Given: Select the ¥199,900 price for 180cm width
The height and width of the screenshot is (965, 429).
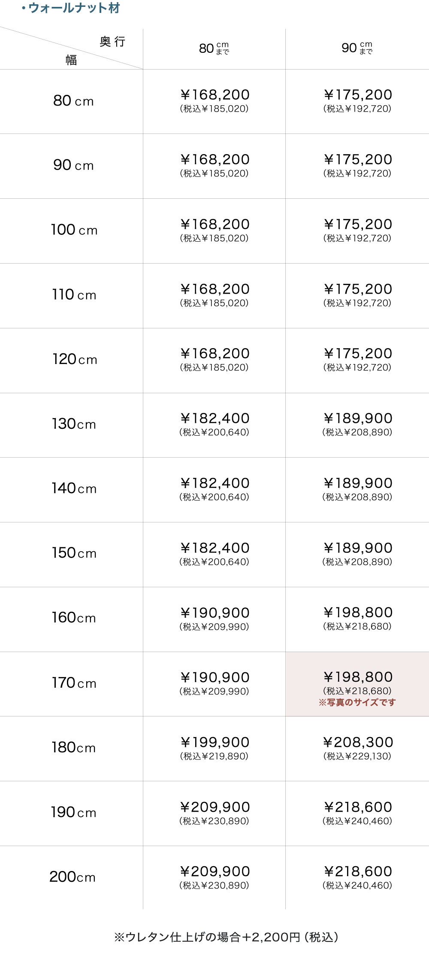Looking at the screenshot, I should [214, 743].
